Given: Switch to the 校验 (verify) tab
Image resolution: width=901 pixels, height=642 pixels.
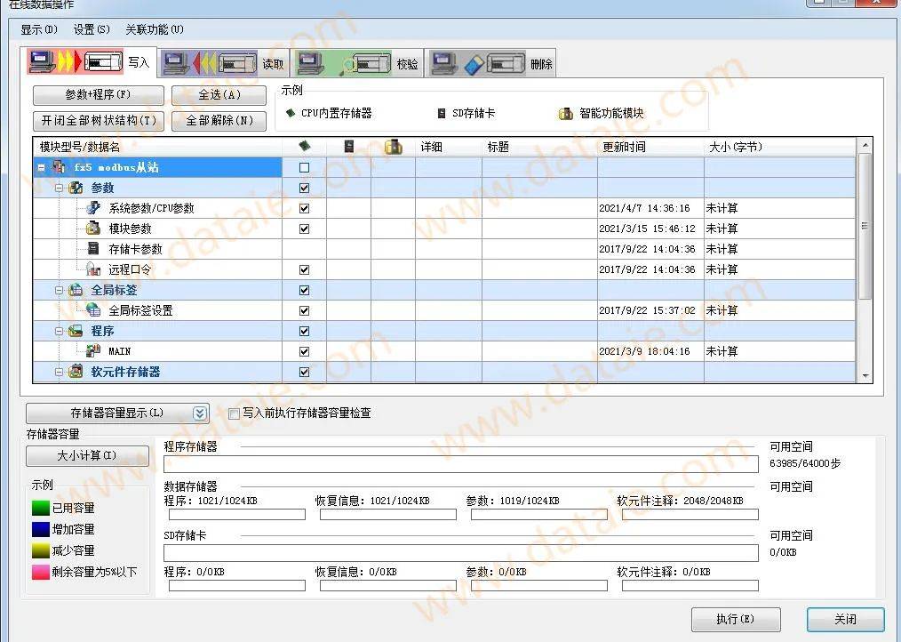Looking at the screenshot, I should [x=359, y=63].
